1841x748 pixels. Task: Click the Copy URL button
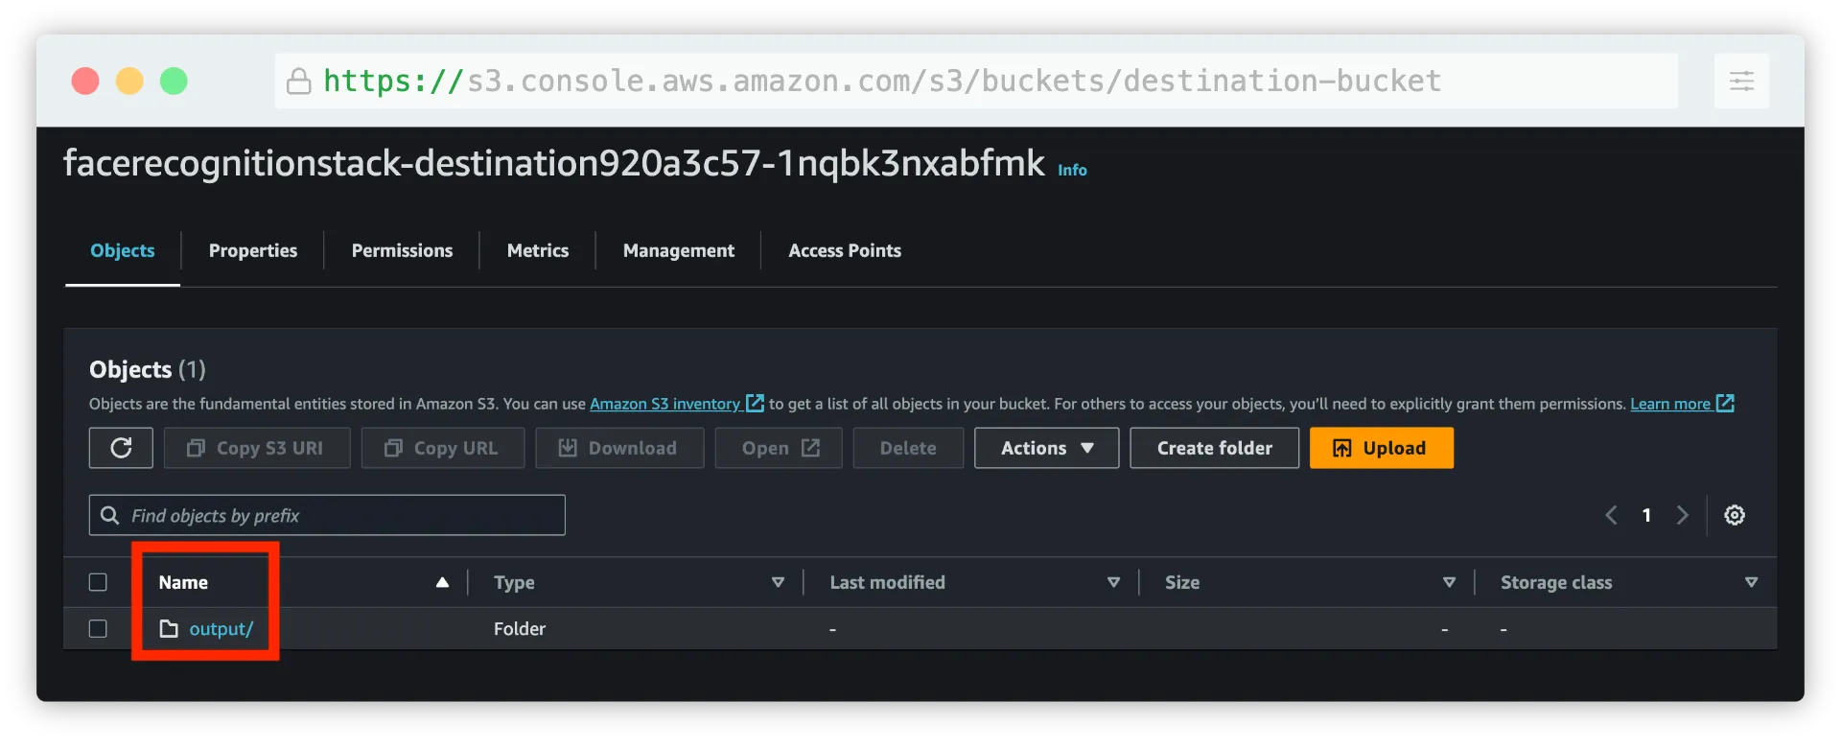pyautogui.click(x=443, y=448)
